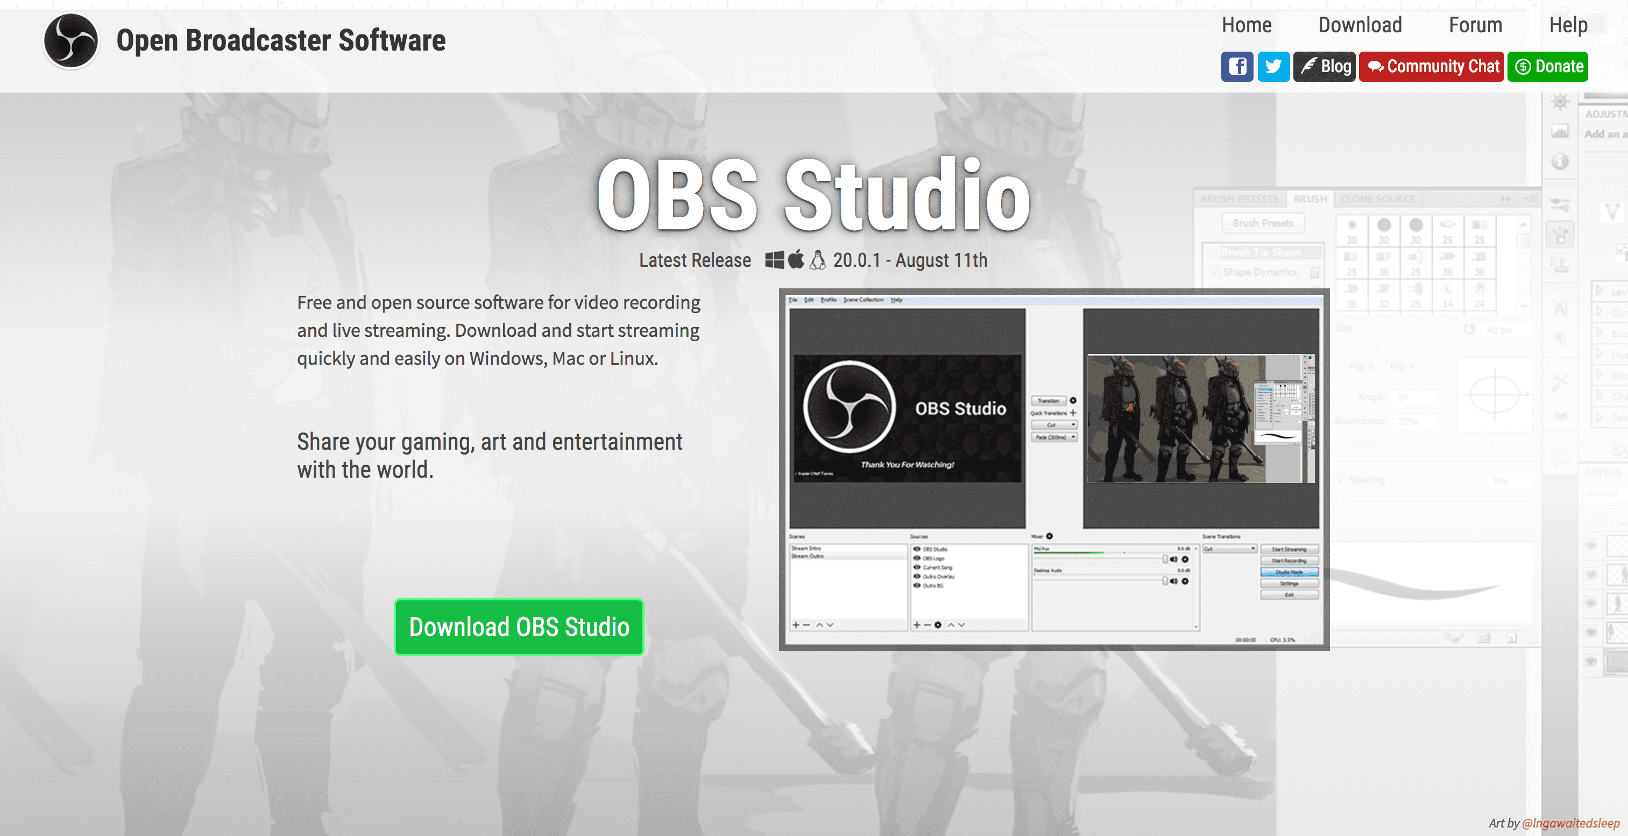This screenshot has height=836, width=1628.
Task: Click the Windows logo beside Latest Release
Action: pos(774,260)
